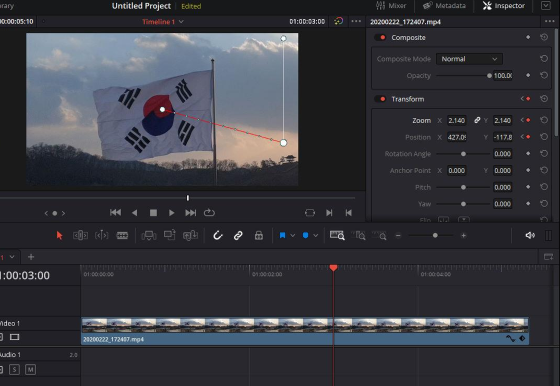Viewport: 560px width, 386px height.
Task: Go to next clip button
Action: click(x=329, y=213)
